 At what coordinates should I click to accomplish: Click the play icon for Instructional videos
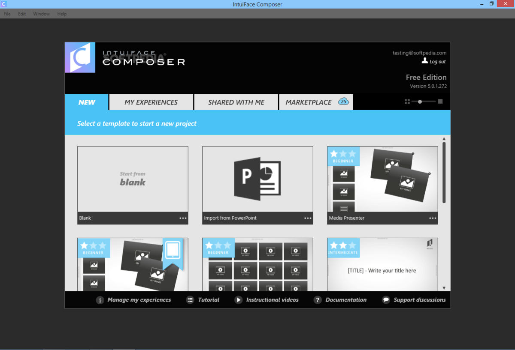[239, 300]
